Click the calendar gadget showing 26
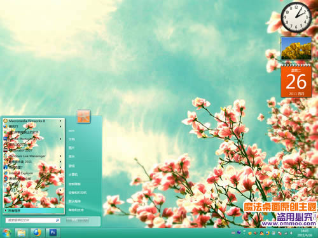Viewport: 318px width, 238px height. tap(296, 81)
